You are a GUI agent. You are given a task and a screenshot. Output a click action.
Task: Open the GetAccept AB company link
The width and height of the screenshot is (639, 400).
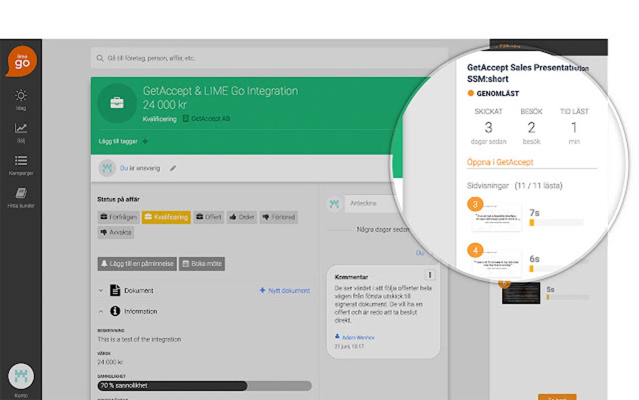tap(210, 118)
